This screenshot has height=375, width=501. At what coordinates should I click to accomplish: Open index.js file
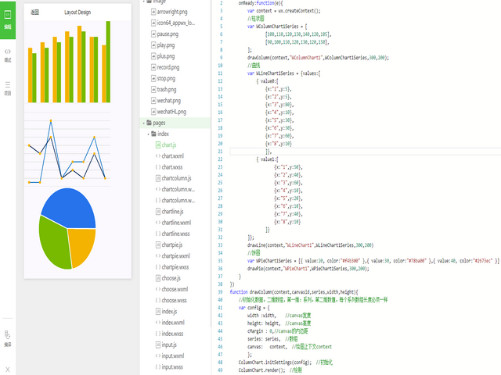166,312
